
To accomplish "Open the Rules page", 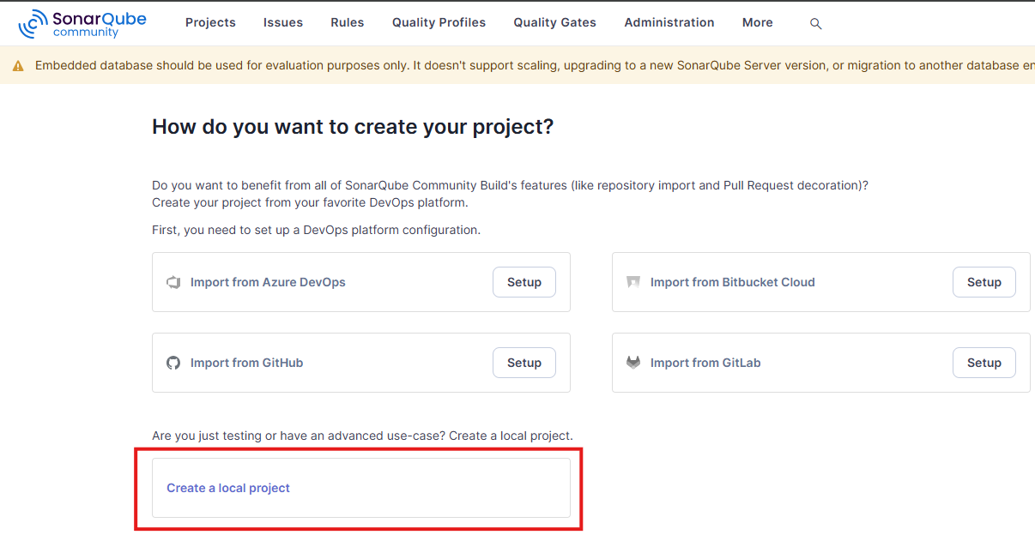I will (x=348, y=23).
